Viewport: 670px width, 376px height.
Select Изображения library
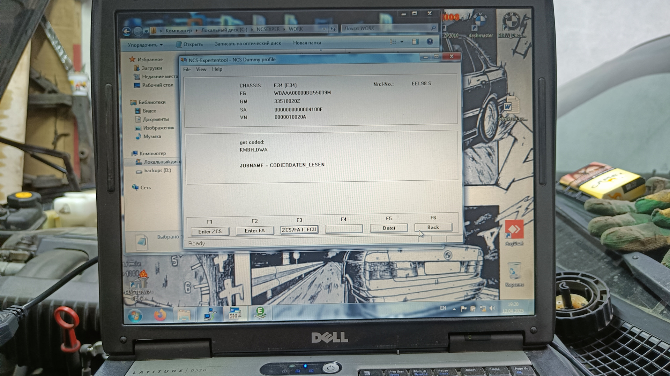(155, 128)
